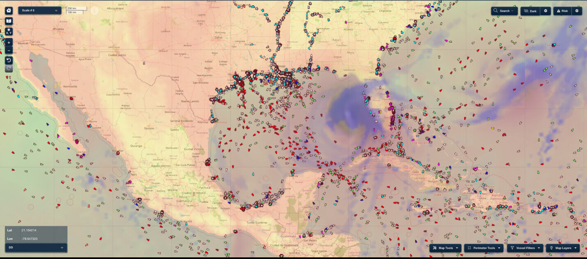
Task: Click the Lat coordinate value field
Action: pyautogui.click(x=43, y=230)
